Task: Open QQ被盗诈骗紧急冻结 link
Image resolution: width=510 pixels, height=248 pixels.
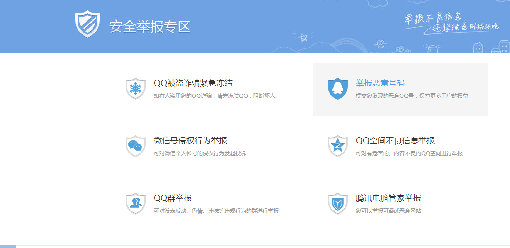Action: [x=193, y=83]
